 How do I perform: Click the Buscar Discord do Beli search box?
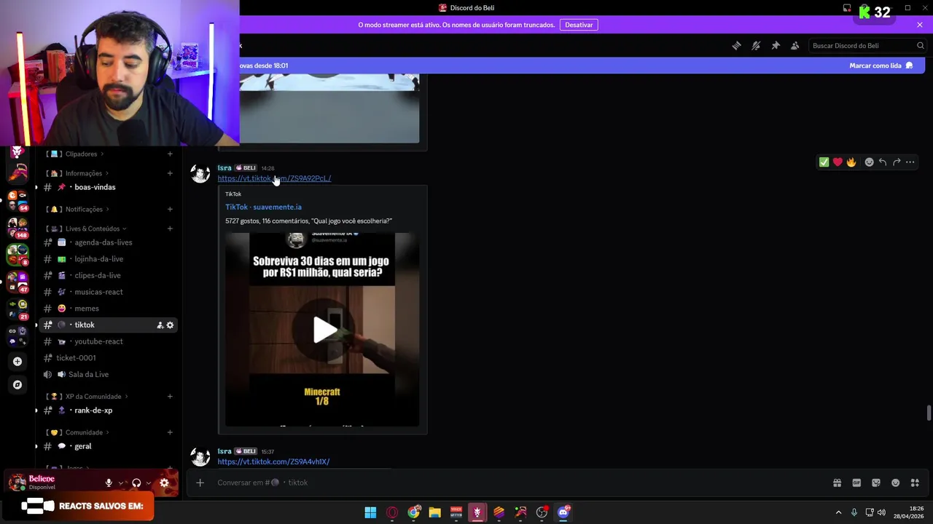point(867,46)
